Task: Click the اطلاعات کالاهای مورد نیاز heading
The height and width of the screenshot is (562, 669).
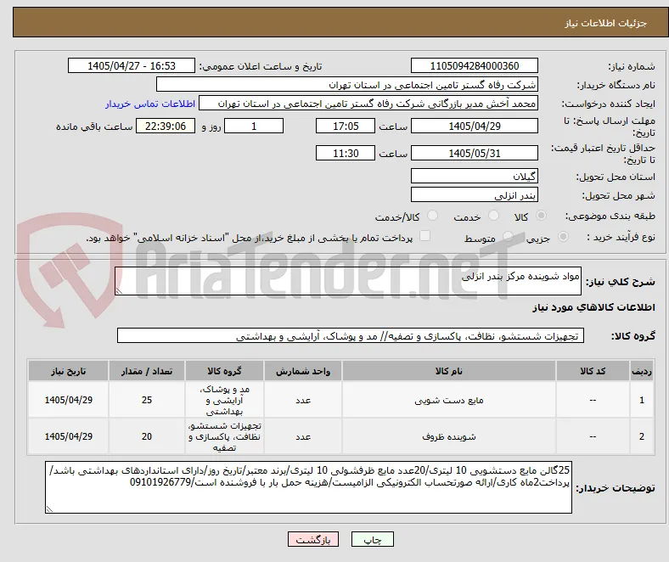Action: click(x=593, y=307)
